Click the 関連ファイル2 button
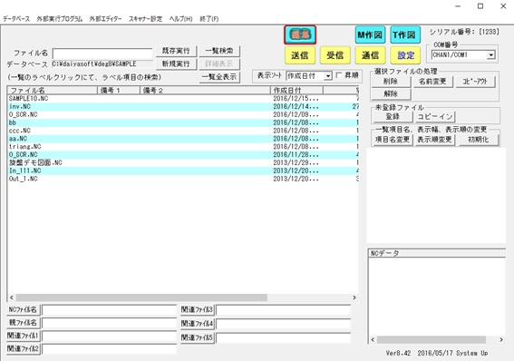The height and width of the screenshot is (361, 514). 23,348
